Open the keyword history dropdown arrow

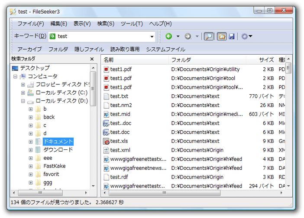point(152,36)
